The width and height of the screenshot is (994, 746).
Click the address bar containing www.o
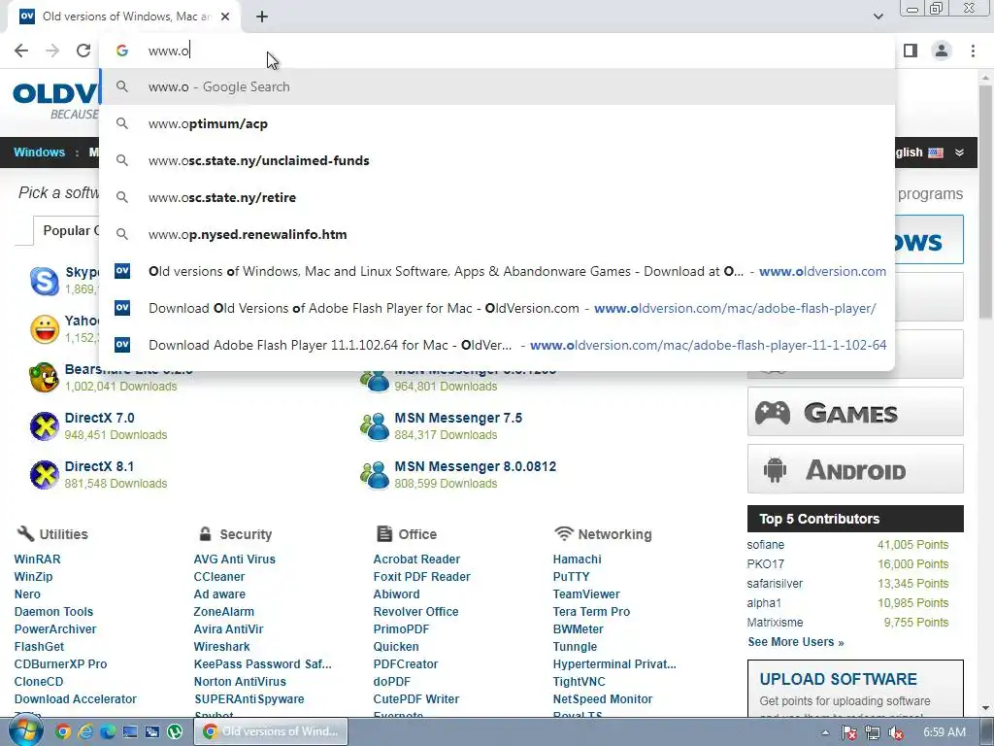[x=497, y=51]
